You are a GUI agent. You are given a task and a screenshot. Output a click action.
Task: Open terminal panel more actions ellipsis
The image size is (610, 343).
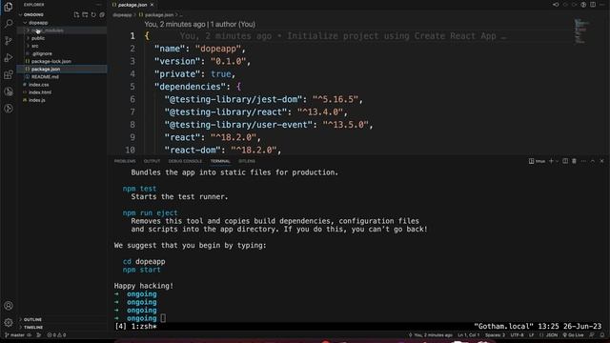coord(583,161)
